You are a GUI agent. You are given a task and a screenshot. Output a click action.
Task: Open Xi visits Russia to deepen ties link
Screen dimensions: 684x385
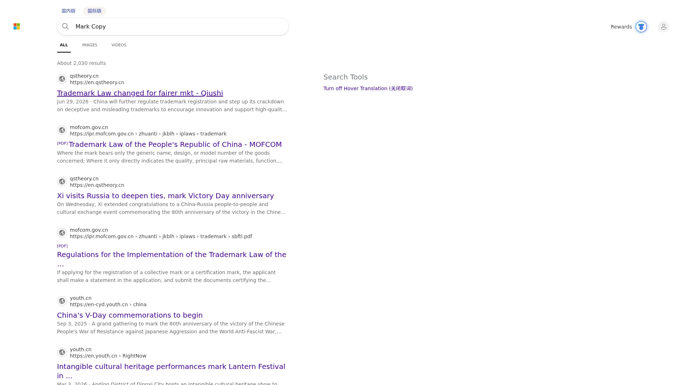(165, 196)
